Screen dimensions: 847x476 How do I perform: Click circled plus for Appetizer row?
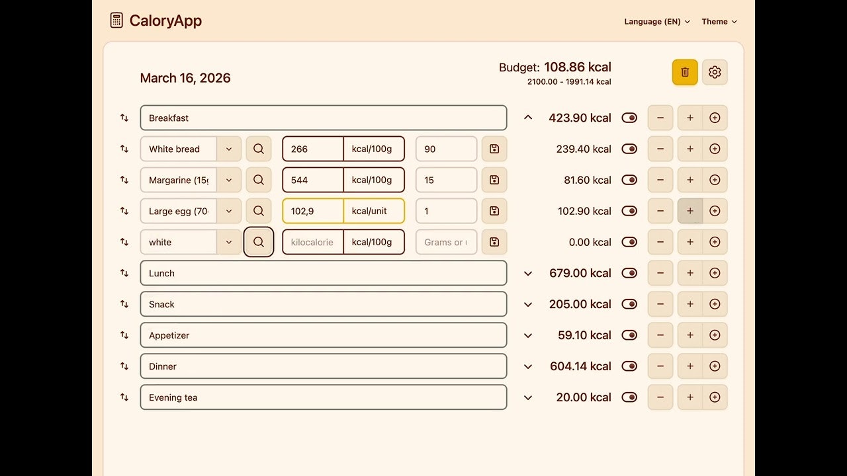coord(715,335)
